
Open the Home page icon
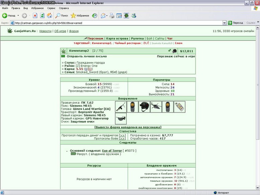tap(49, 16)
